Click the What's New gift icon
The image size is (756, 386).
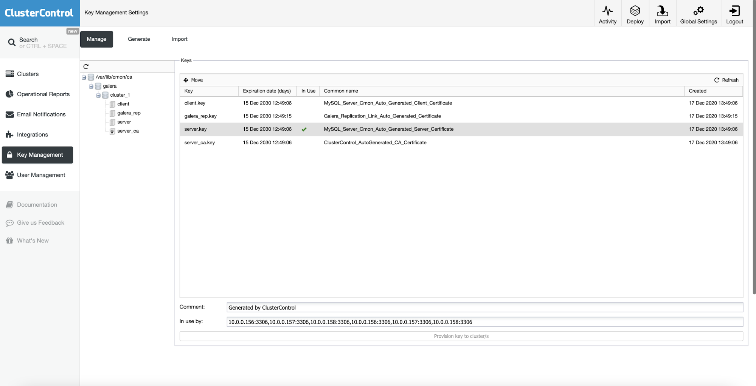pyautogui.click(x=9, y=241)
